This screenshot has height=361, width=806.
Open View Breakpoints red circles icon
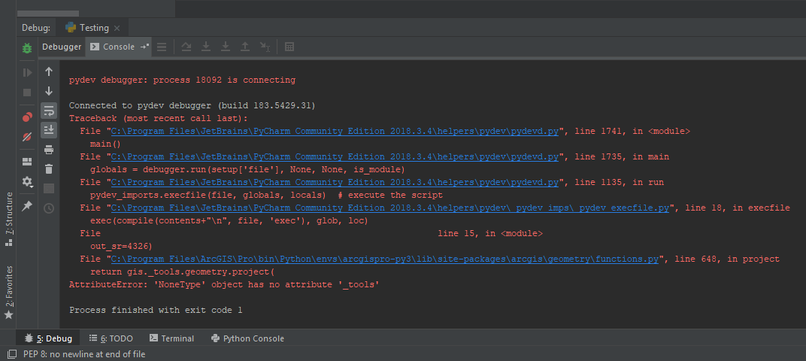(27, 117)
